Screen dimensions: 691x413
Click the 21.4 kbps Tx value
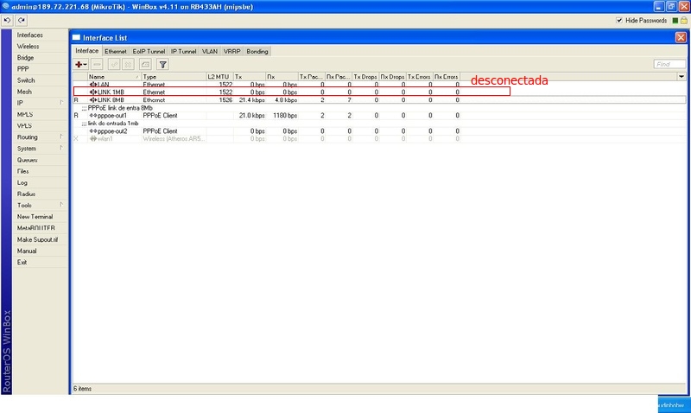(x=252, y=100)
